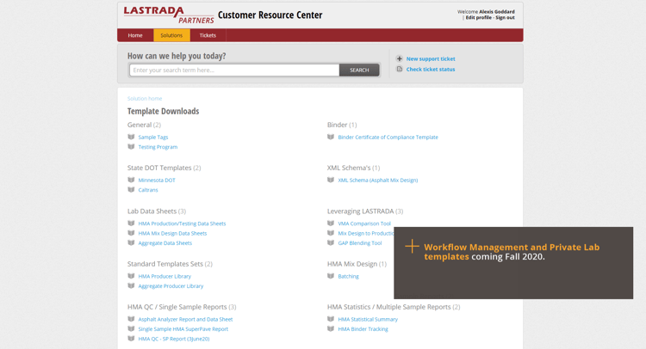Open HMA Mix Design folder heading
Image resolution: width=646 pixels, height=349 pixels.
click(357, 264)
